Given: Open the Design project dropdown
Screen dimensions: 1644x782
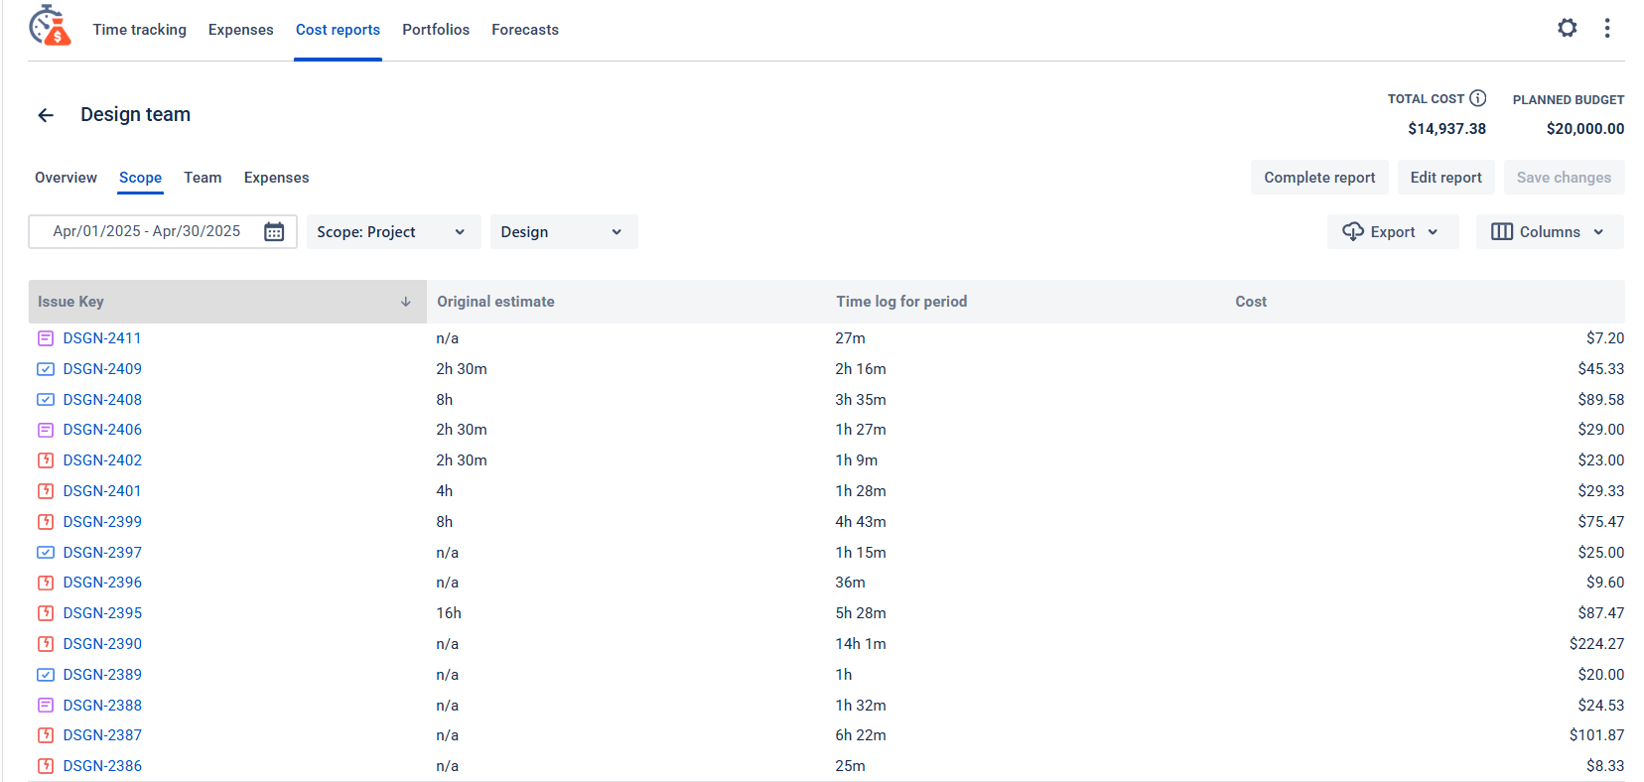Looking at the screenshot, I should [x=564, y=232].
